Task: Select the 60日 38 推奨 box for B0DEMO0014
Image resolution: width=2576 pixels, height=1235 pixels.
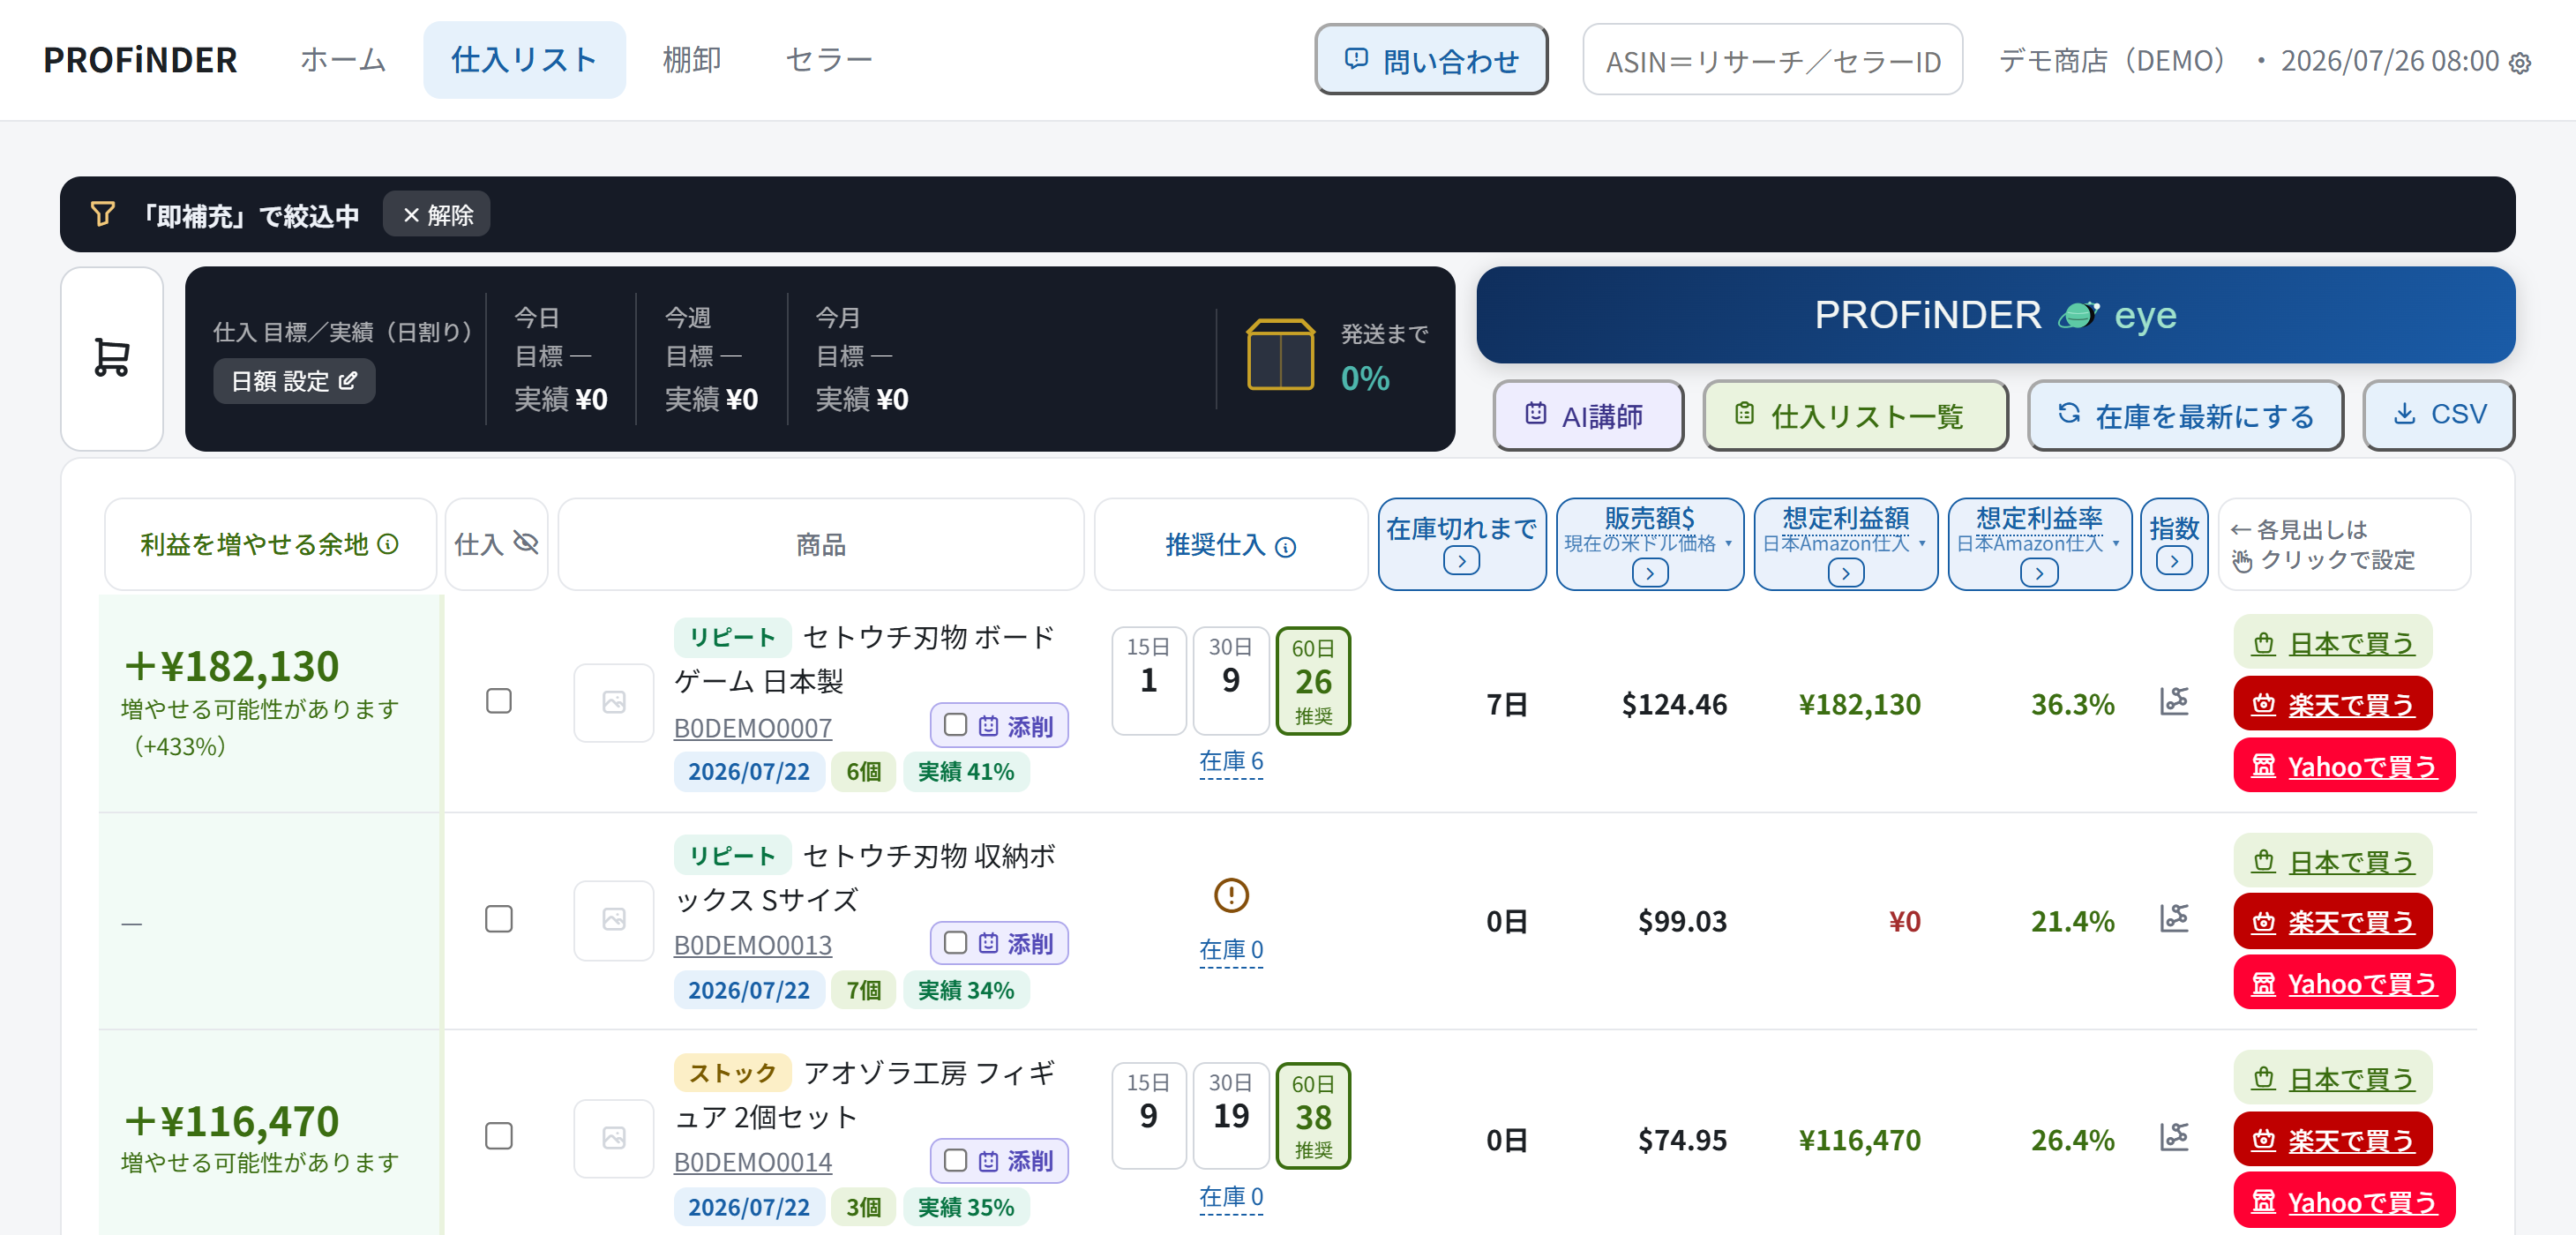Action: click(1313, 1116)
